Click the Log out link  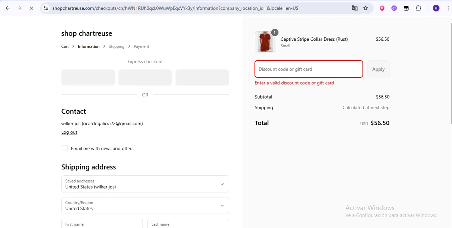(x=69, y=132)
